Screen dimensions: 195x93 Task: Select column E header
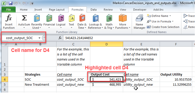tap(142, 44)
